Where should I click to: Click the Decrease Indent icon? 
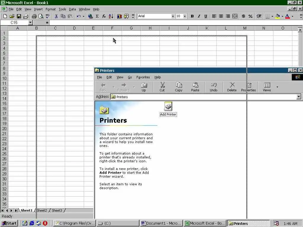coord(259,16)
